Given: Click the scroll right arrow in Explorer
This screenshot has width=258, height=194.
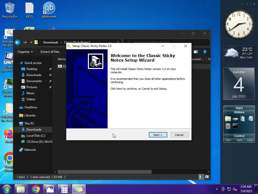Looking at the screenshot, I should click(x=208, y=172).
